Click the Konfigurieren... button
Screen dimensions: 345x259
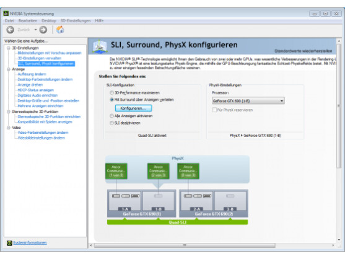pyautogui.click(x=133, y=108)
